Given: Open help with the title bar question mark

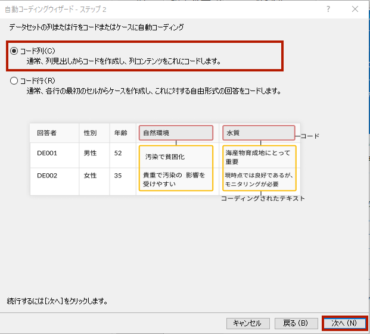Looking at the screenshot, I should click(x=328, y=9).
